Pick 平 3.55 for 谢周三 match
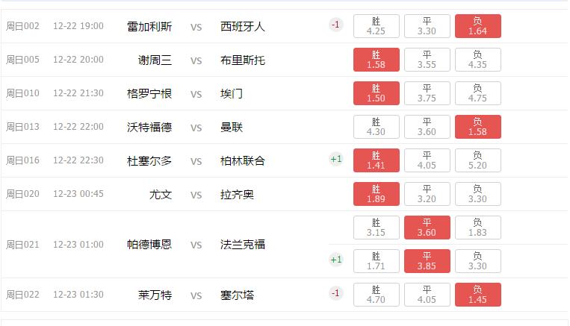 point(427,60)
